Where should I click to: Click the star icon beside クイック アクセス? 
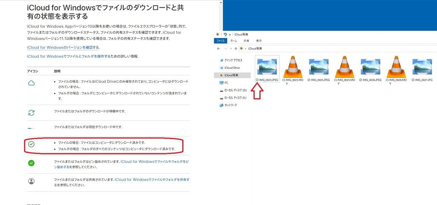(221, 60)
